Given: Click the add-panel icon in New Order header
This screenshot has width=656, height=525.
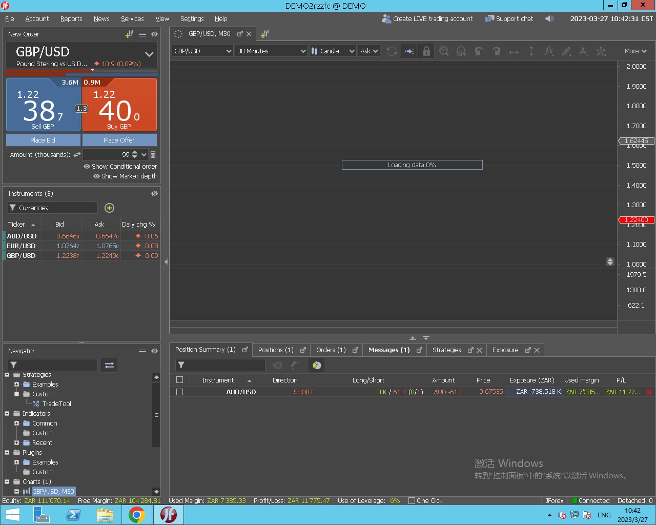Looking at the screenshot, I should tap(129, 34).
